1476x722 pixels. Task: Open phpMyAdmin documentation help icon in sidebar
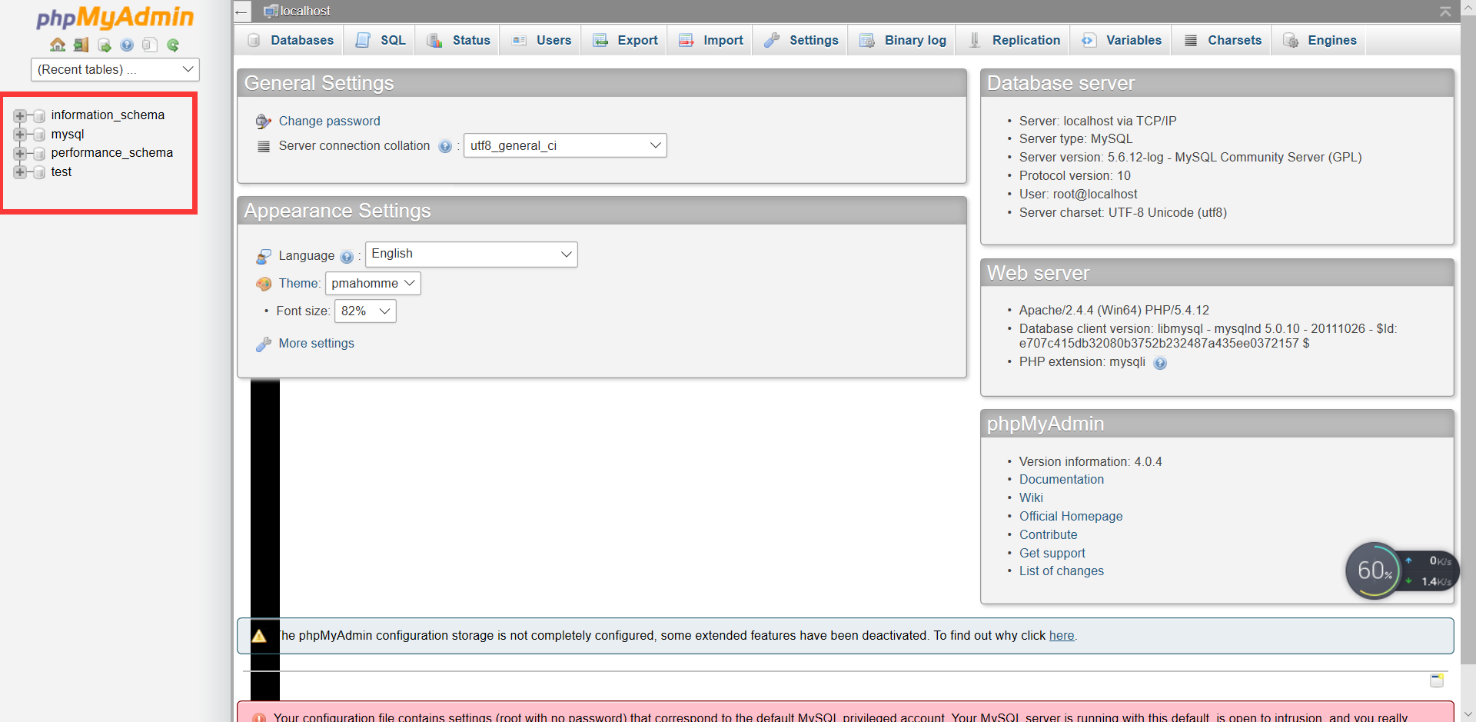[127, 45]
